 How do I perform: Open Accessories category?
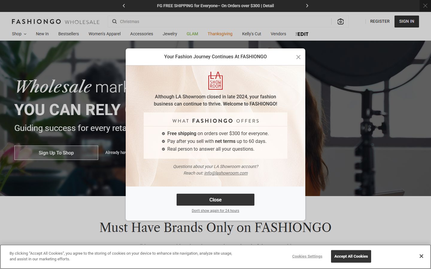tap(142, 34)
